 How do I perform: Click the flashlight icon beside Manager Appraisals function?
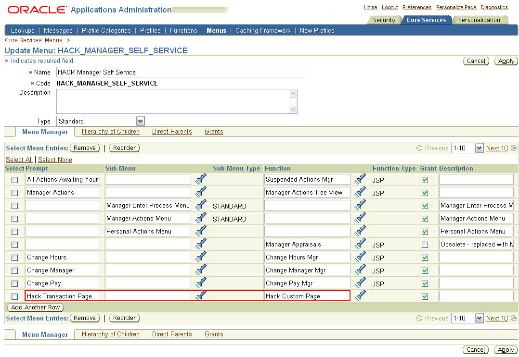[360, 244]
